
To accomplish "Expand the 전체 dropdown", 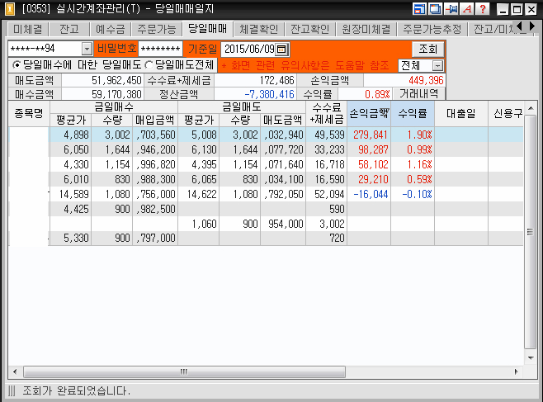I will click(x=437, y=65).
